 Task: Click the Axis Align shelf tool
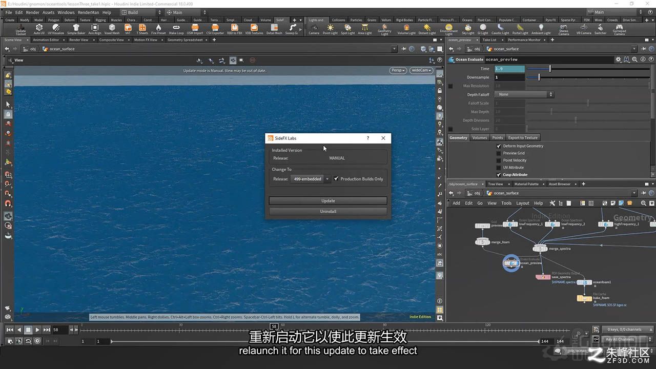[x=95, y=29]
